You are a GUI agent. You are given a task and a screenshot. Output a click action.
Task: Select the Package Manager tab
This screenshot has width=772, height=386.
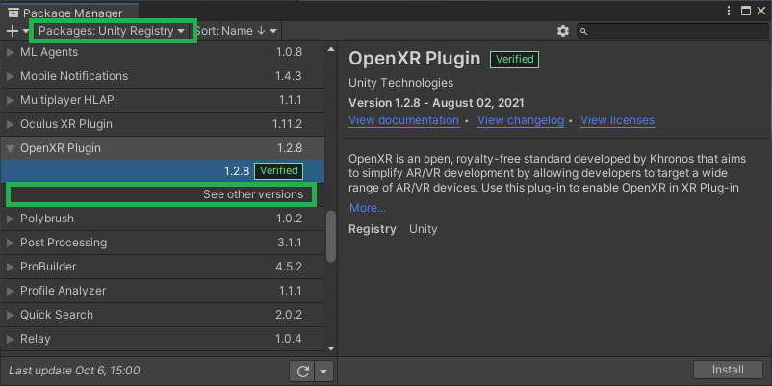(69, 13)
